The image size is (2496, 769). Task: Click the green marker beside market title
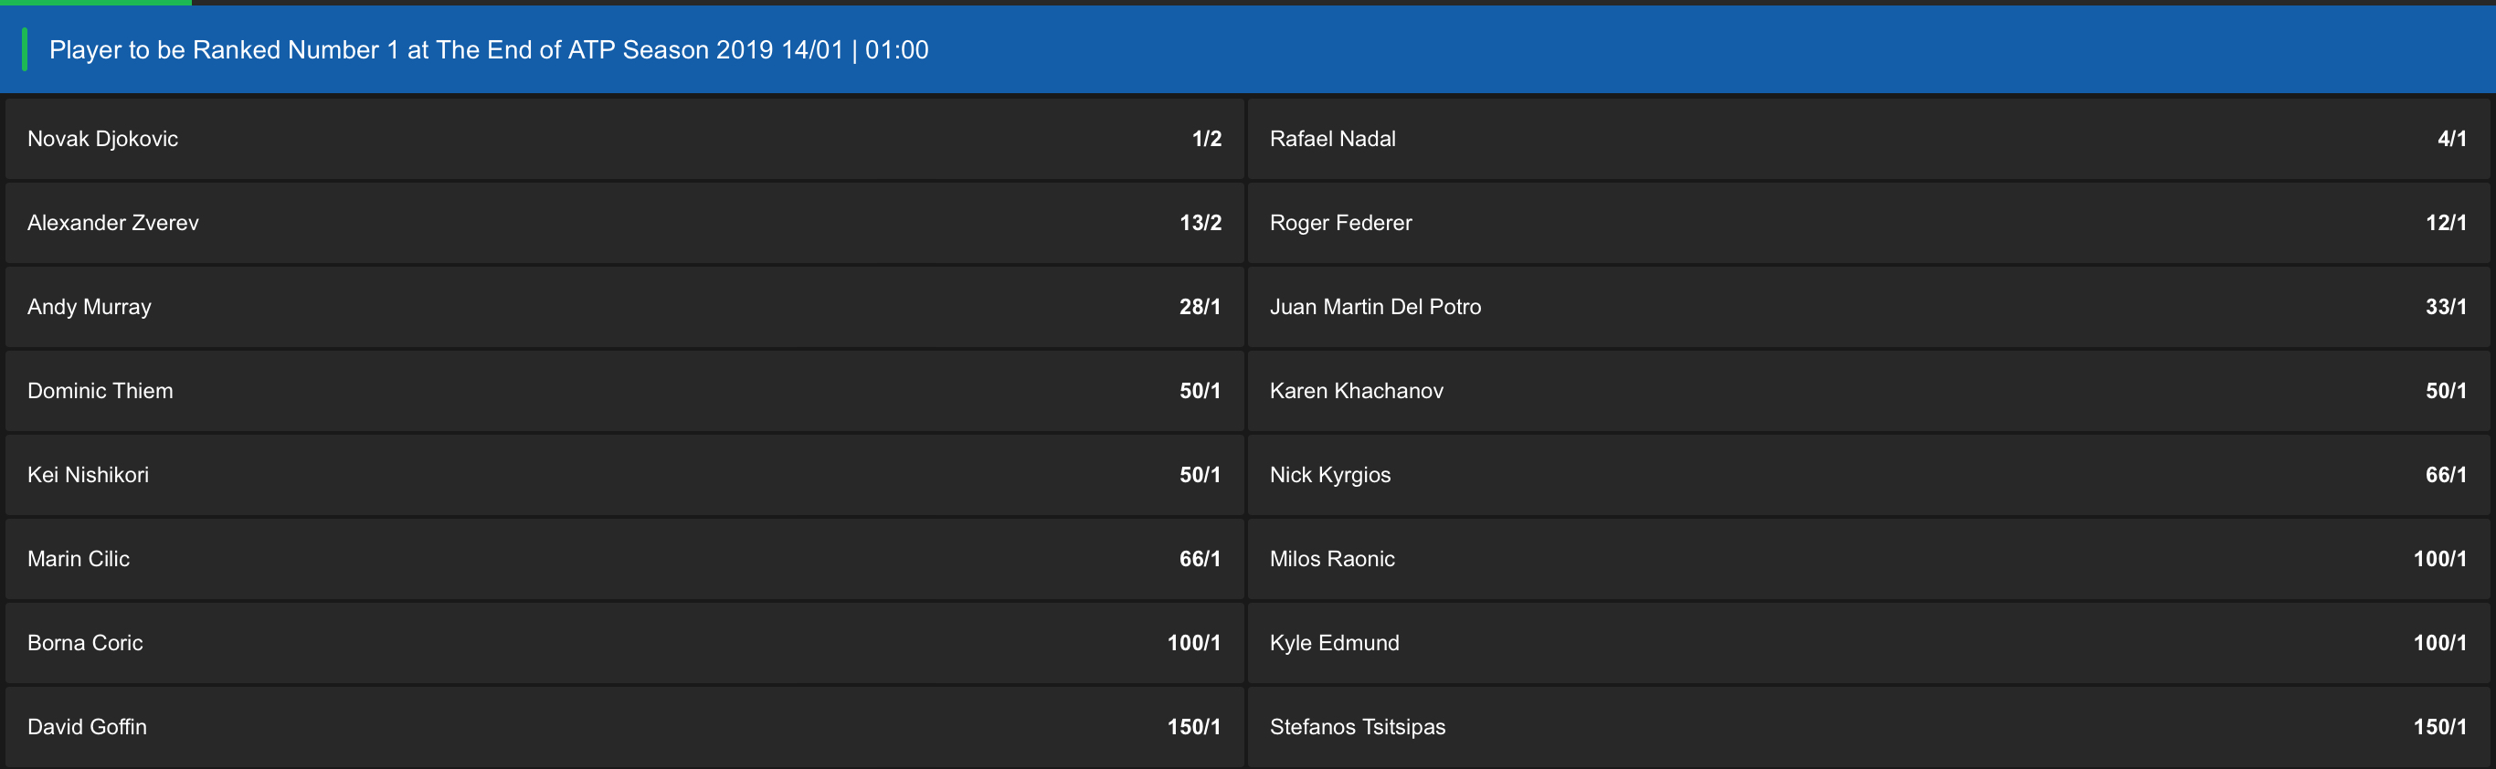coord(25,49)
